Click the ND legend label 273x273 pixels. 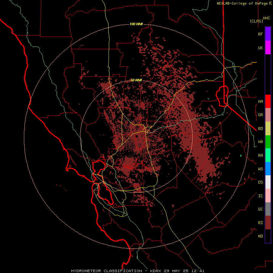pos(261,236)
